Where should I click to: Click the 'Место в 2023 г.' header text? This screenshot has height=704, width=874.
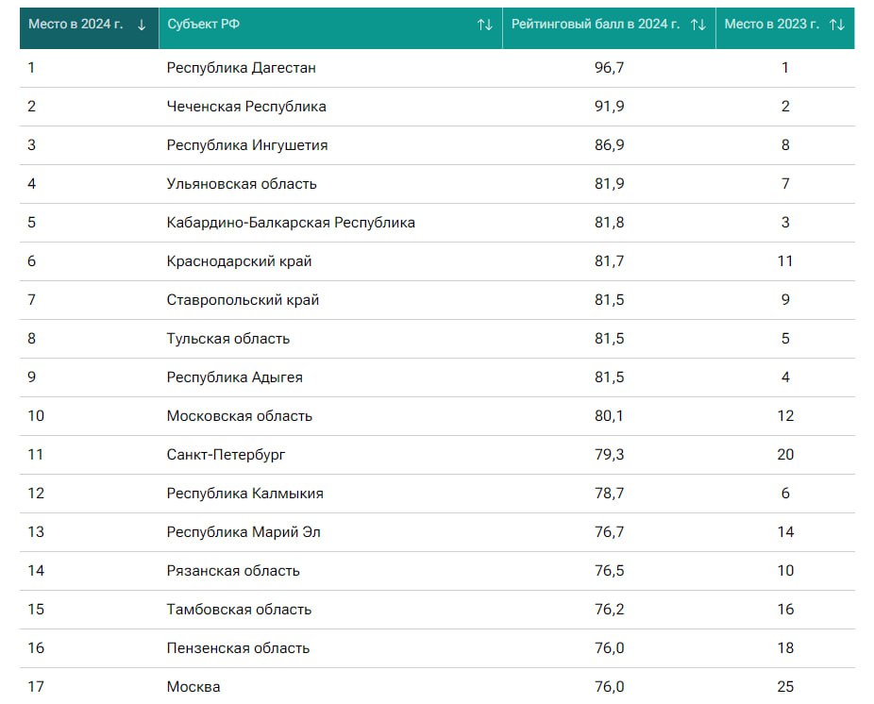coord(772,25)
